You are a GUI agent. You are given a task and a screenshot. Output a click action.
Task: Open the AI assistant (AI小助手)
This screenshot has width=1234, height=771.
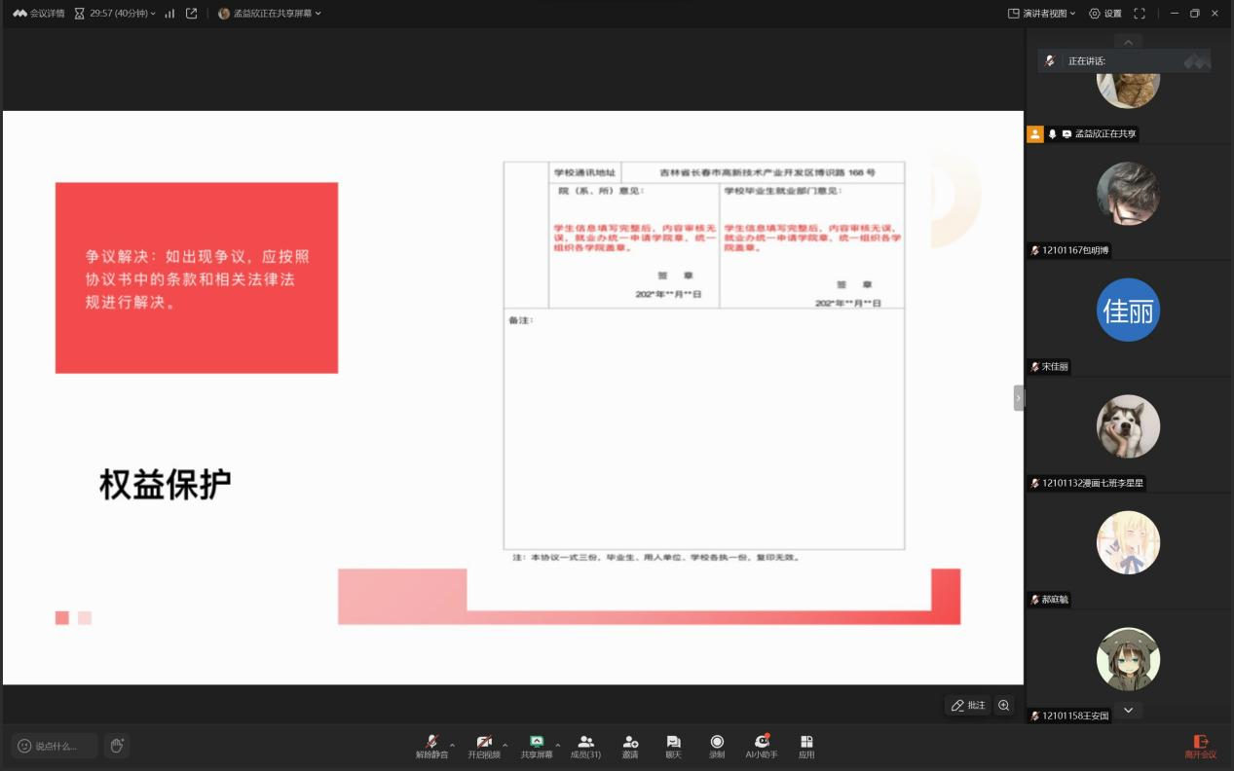click(x=762, y=745)
